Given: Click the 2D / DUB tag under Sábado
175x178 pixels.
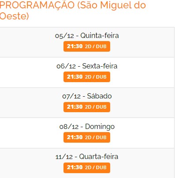Looking at the screenshot, I should (96, 107).
